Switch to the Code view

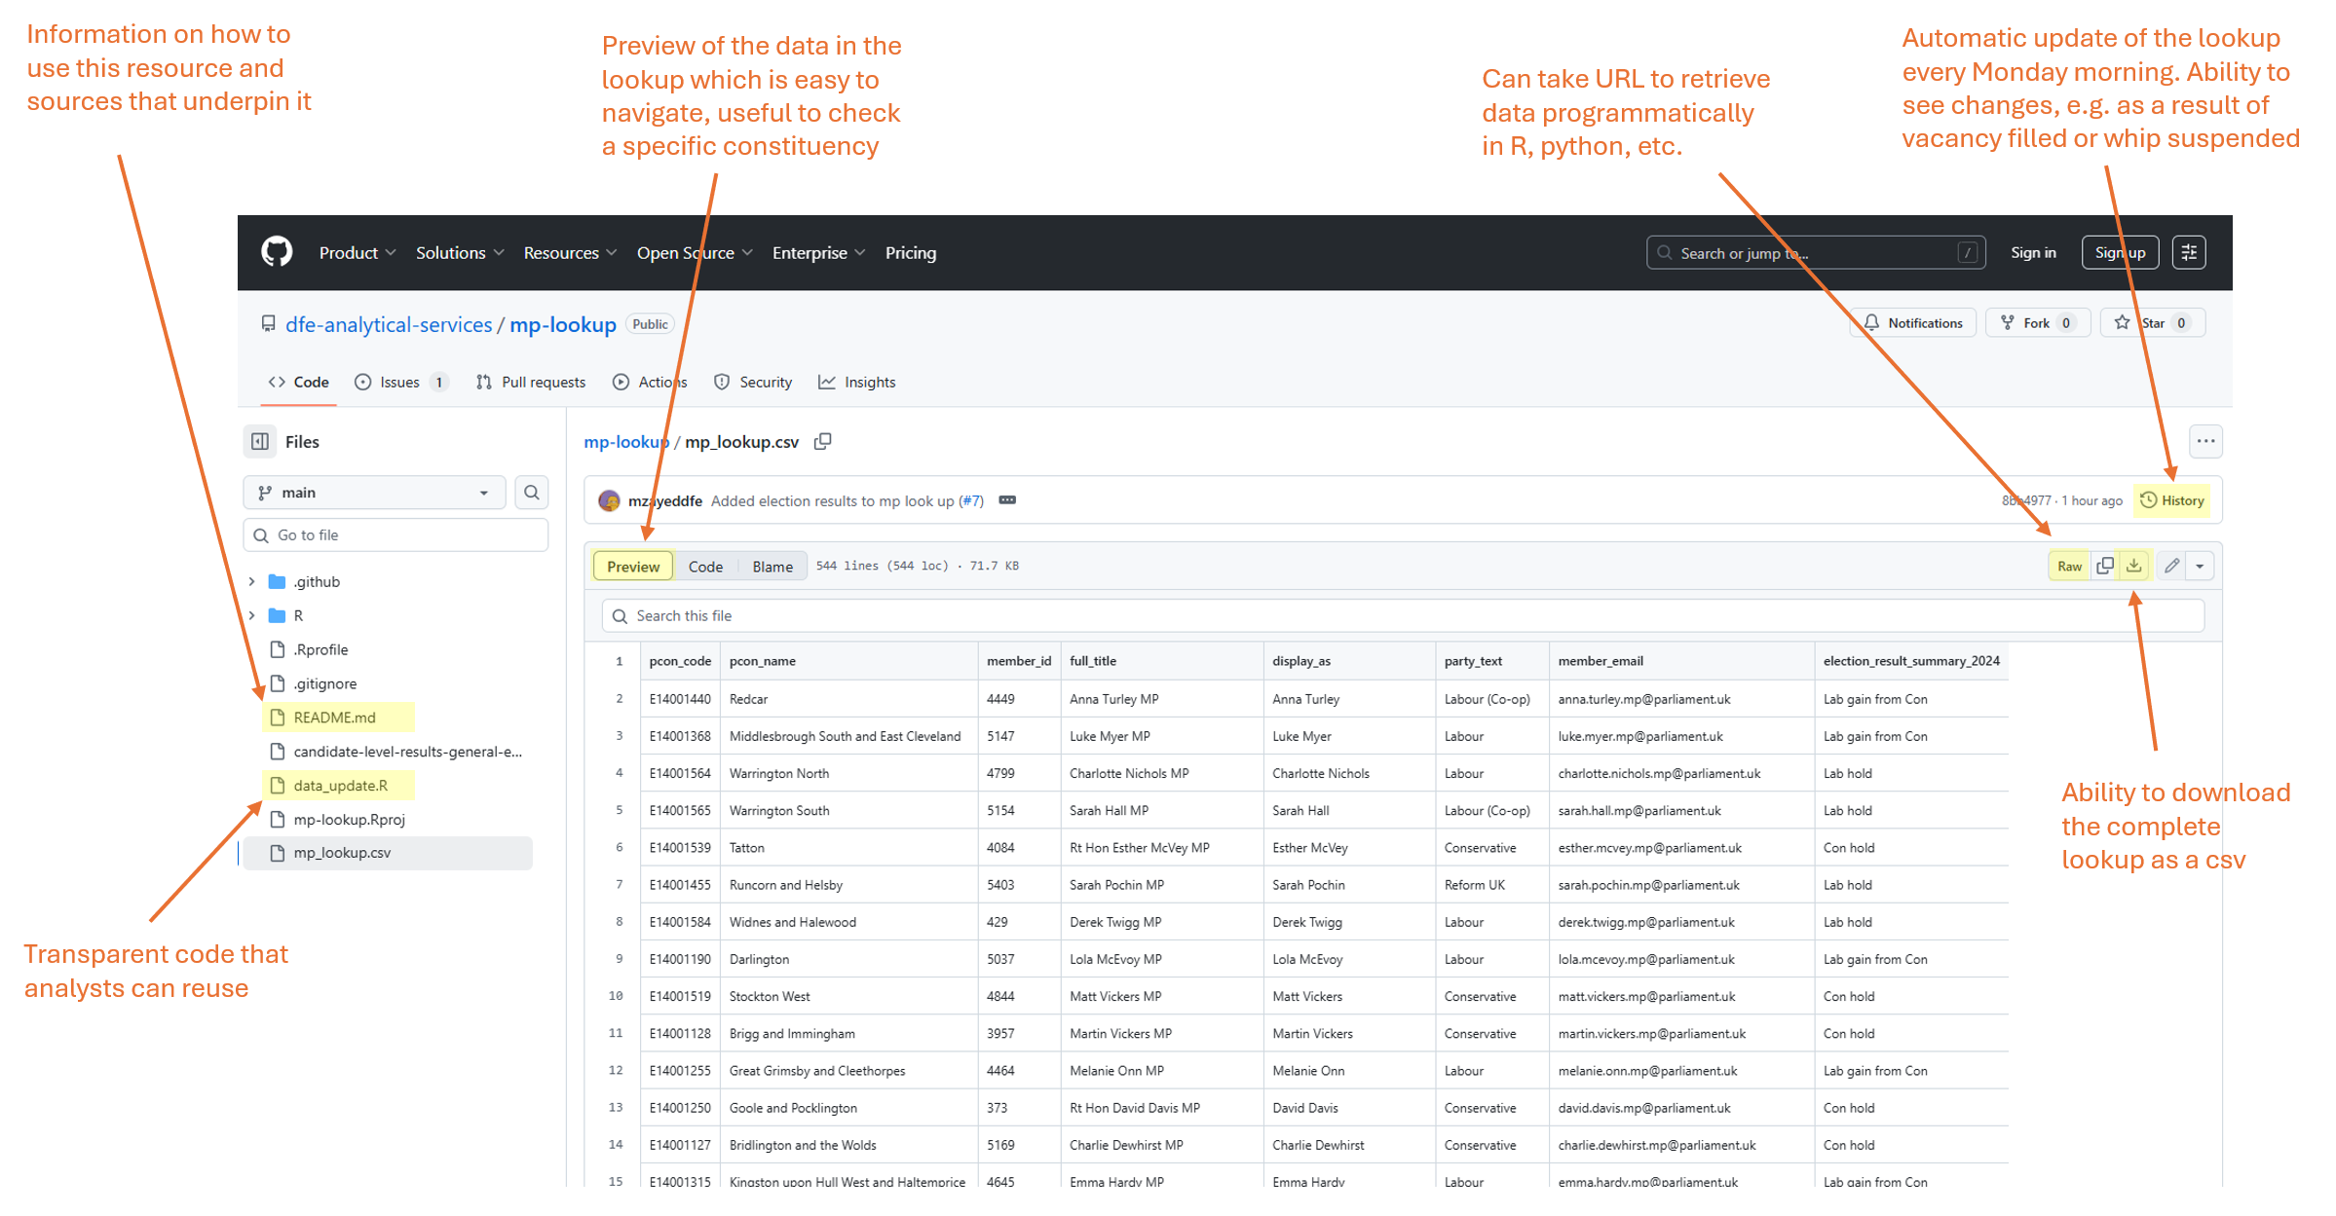[x=705, y=567]
